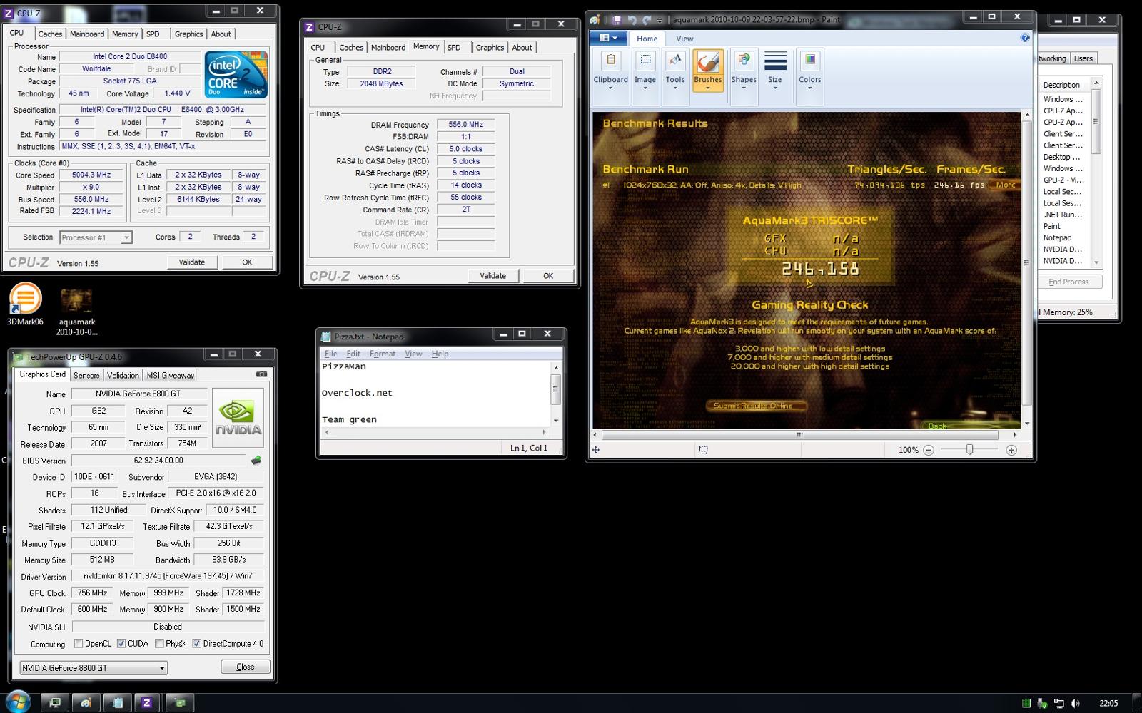
Task: Click the Redo arrow in Paint title bar
Action: (647, 20)
